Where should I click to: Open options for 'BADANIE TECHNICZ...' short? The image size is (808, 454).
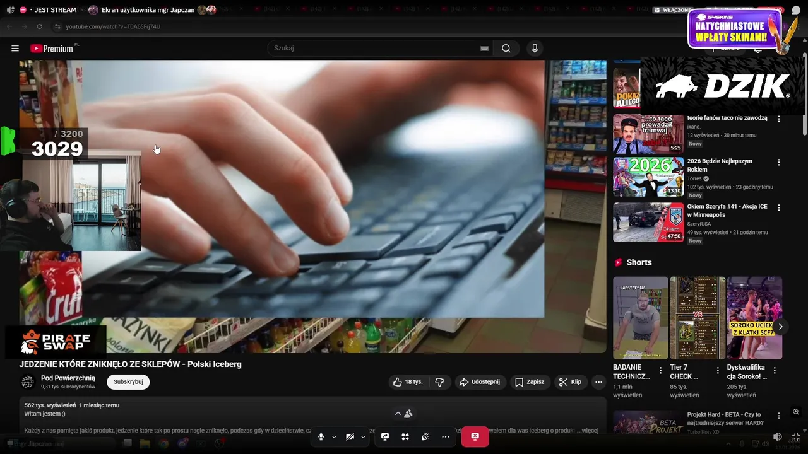pyautogui.click(x=661, y=371)
